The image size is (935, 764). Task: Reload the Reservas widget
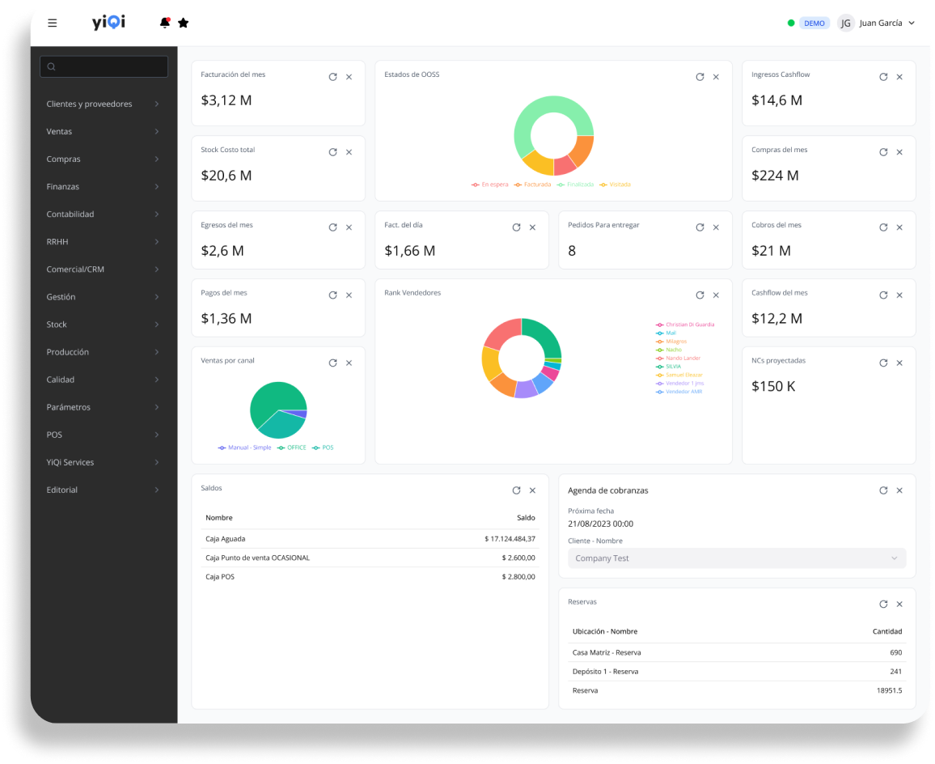click(883, 604)
